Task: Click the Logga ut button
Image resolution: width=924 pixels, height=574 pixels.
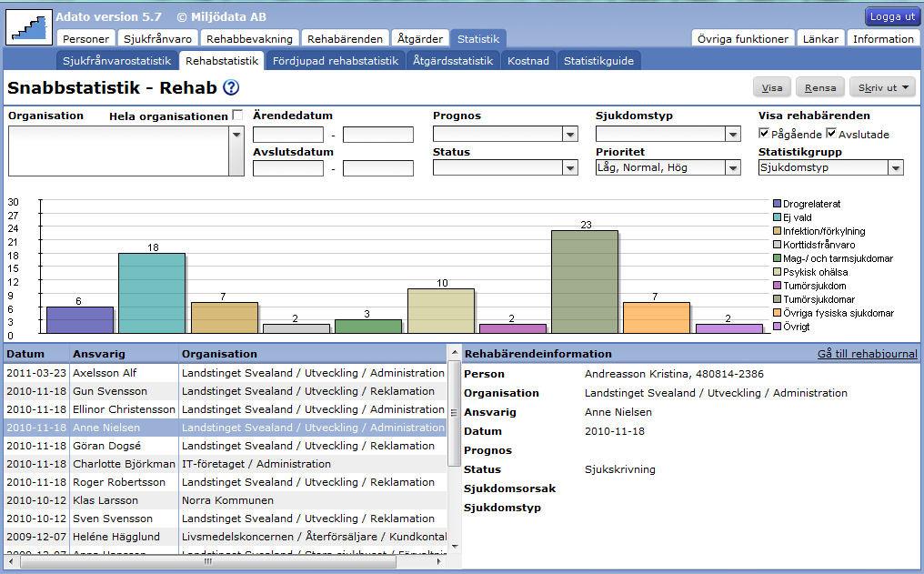Action: (892, 16)
